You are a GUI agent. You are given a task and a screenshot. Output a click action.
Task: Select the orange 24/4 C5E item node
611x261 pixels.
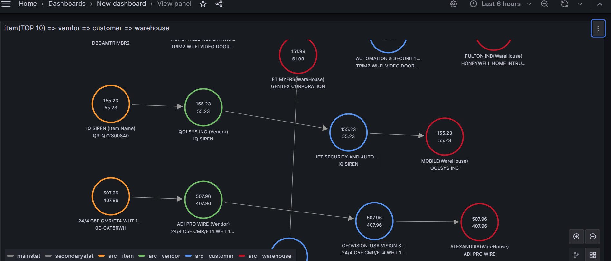coord(111,196)
